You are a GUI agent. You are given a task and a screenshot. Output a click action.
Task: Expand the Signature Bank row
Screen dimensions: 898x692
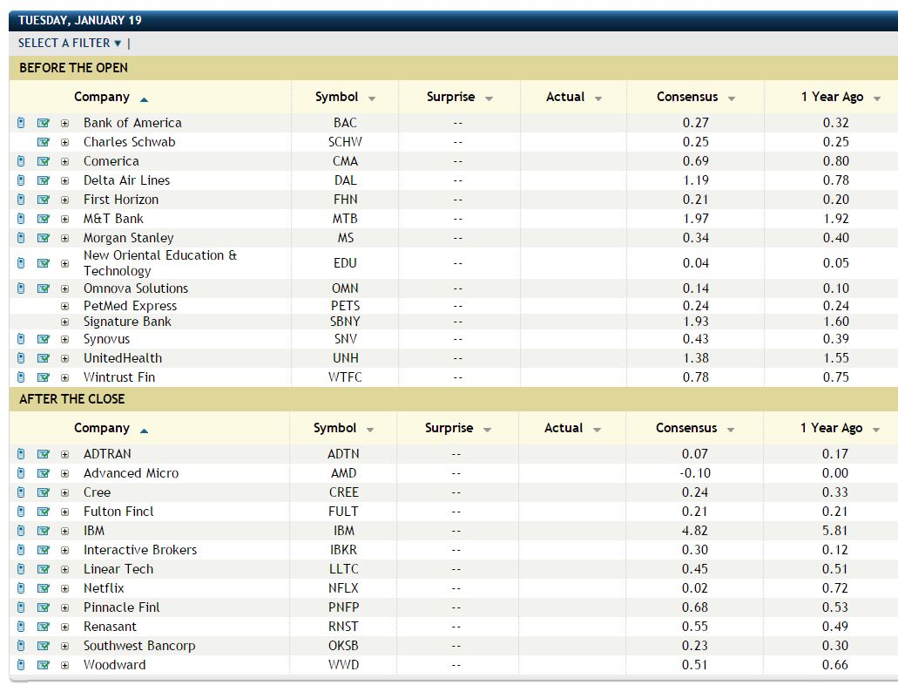[64, 322]
